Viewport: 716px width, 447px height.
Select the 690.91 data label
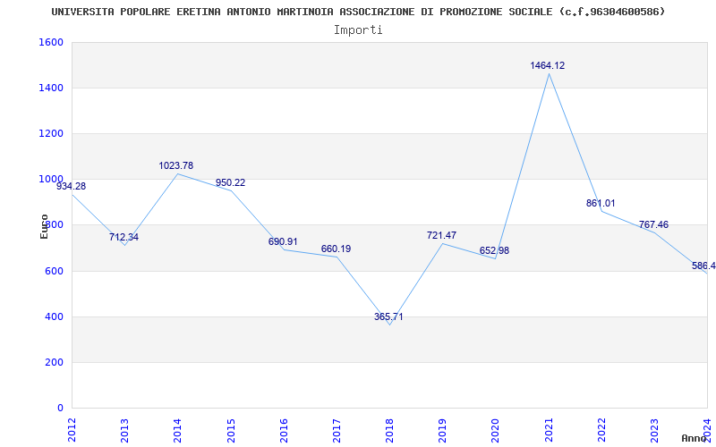point(283,241)
